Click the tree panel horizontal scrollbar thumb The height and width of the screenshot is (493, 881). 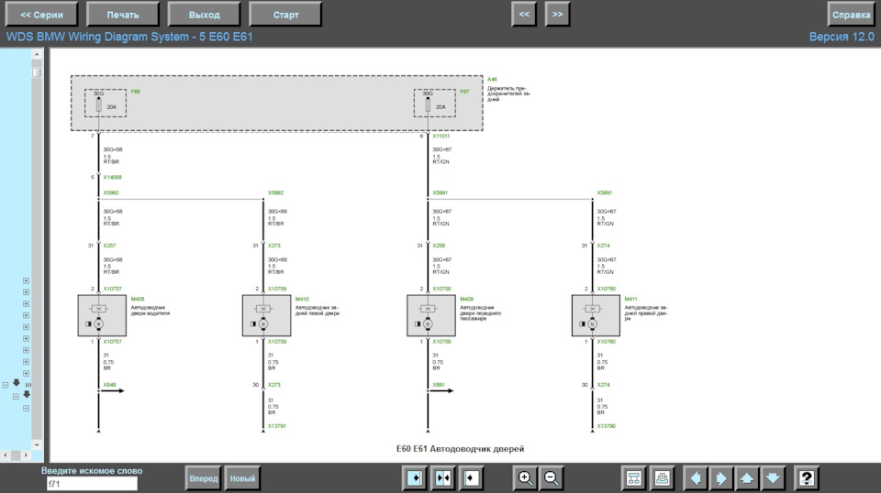pos(16,455)
